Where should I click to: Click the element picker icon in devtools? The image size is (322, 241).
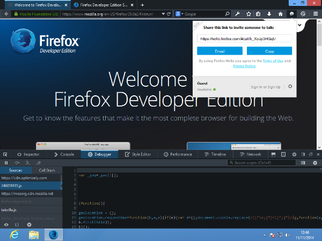point(5,154)
